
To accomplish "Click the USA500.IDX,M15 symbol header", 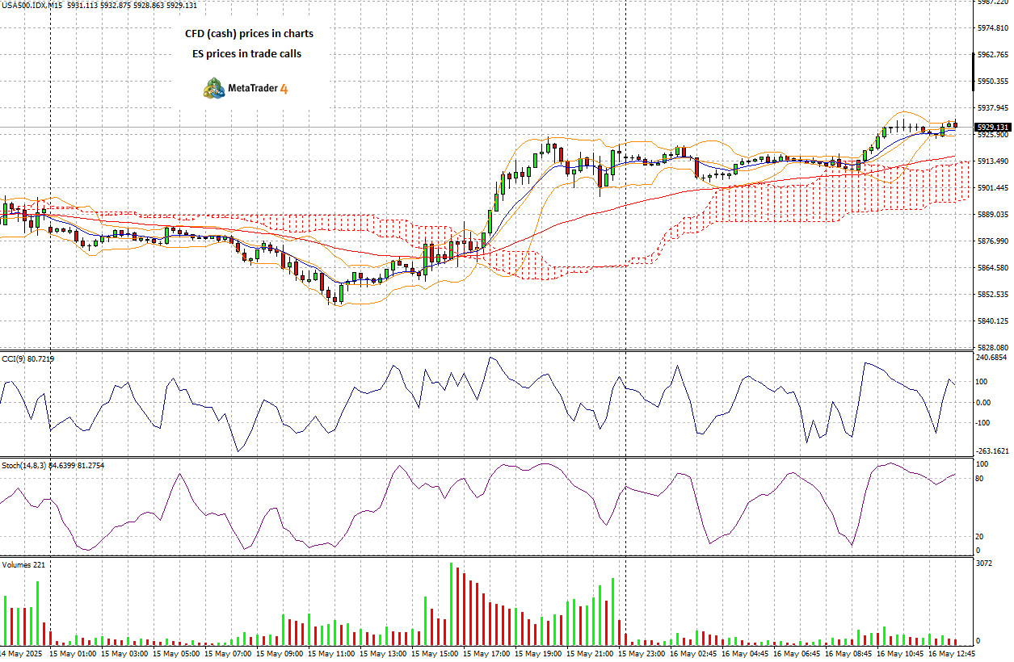I will (32, 6).
